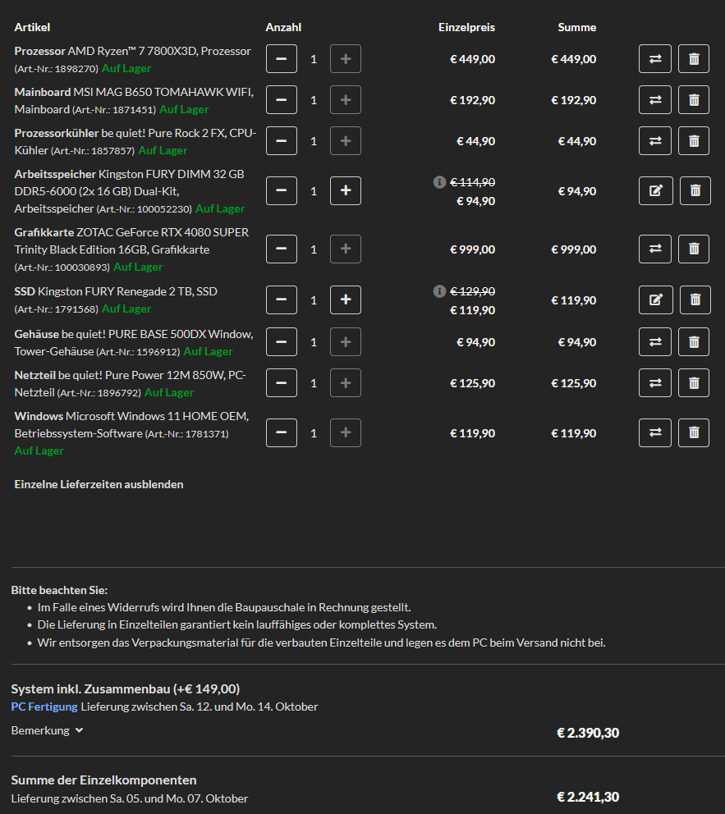Select the 'Summe der Einzelkomponenten' heading
This screenshot has width=725, height=814.
click(104, 780)
